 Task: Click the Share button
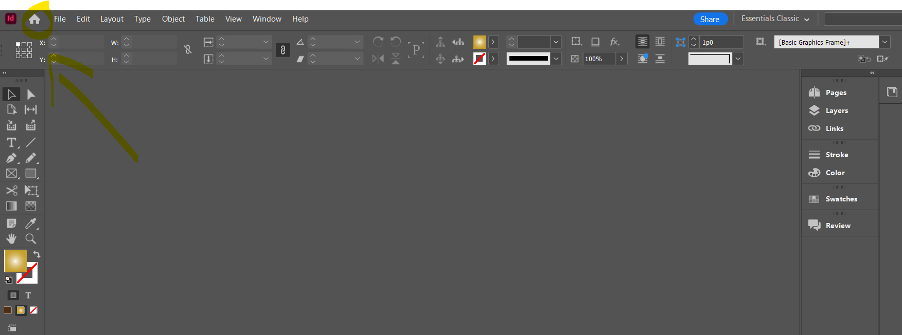(710, 19)
